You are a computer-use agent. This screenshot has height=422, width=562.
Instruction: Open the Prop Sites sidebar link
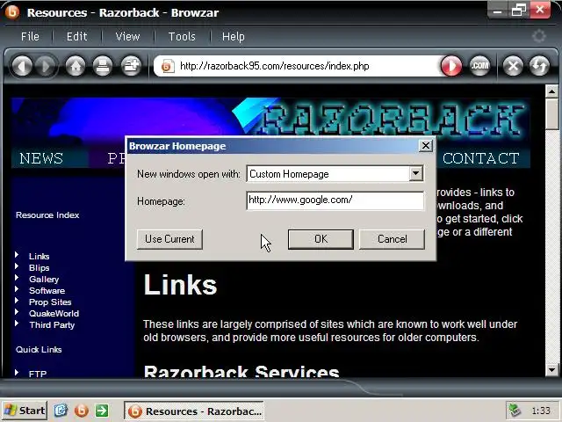pos(50,302)
